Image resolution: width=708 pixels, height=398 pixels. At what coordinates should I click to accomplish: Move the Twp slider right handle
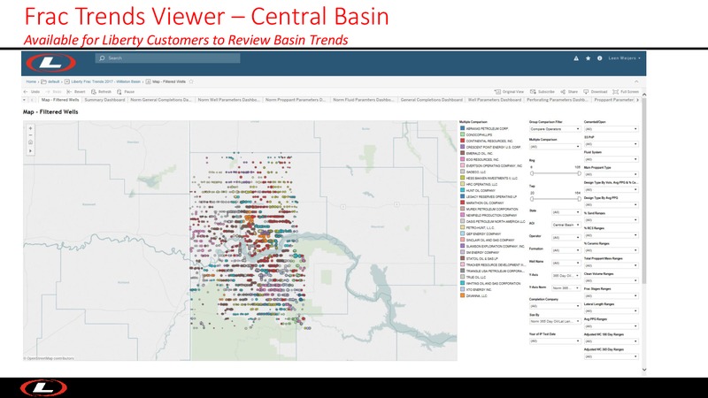coord(580,199)
